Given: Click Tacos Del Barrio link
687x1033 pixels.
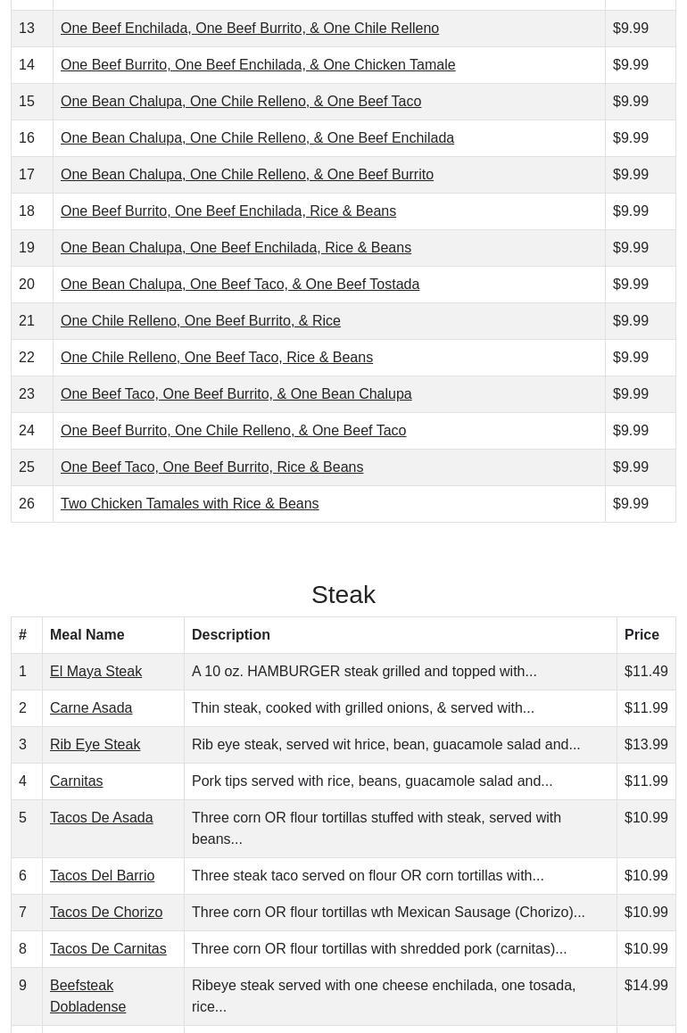Looking at the screenshot, I should pos(102,875).
